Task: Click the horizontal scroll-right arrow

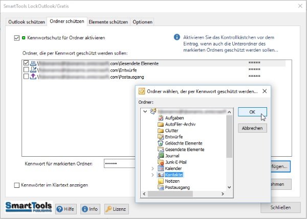Action: click(223, 194)
